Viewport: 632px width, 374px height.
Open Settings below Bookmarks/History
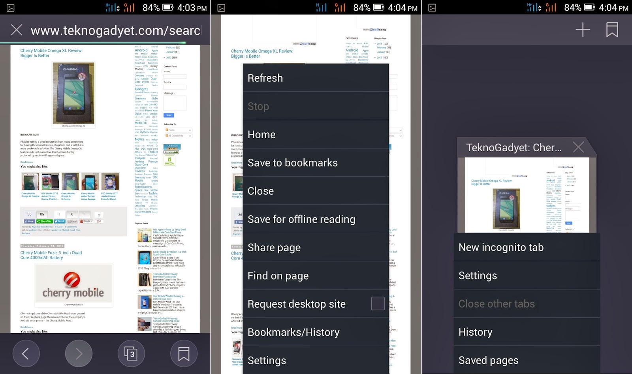point(316,360)
